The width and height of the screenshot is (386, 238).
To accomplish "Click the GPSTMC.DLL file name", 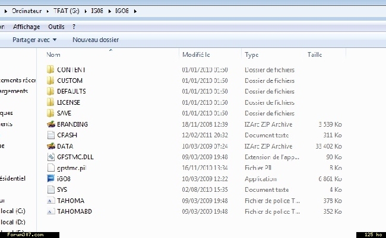I will [75, 157].
